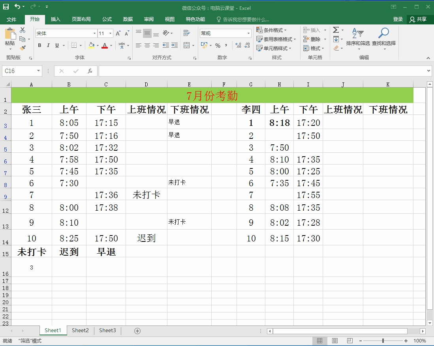
Task: Click the Paste clipboard icon
Action: (10, 34)
